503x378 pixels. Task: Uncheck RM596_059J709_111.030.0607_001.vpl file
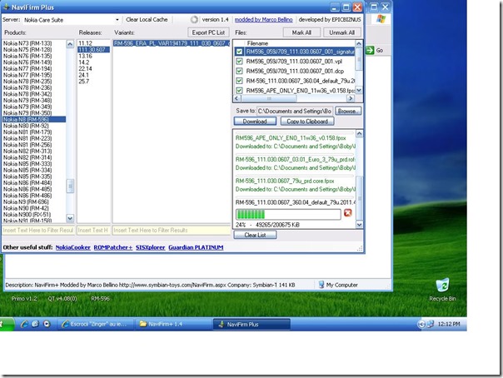click(239, 61)
